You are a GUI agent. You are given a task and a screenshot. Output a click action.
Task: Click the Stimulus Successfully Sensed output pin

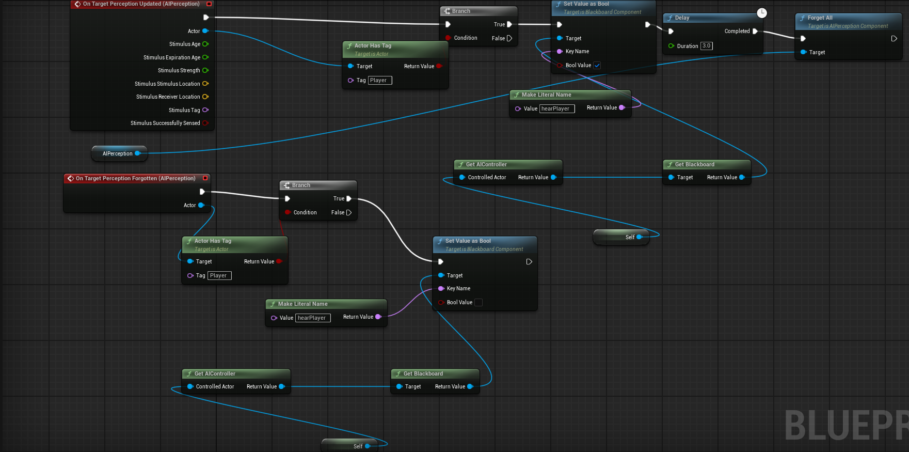click(x=205, y=123)
